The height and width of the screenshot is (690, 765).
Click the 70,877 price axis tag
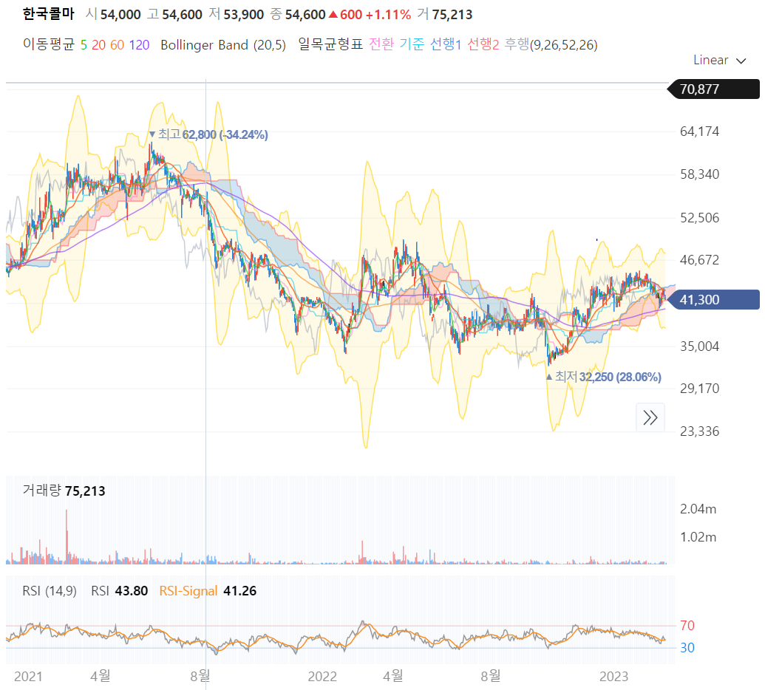point(713,89)
